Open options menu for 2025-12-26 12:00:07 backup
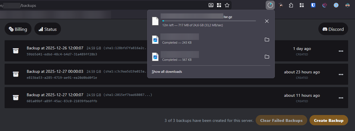355x131 pixels. [x=341, y=51]
